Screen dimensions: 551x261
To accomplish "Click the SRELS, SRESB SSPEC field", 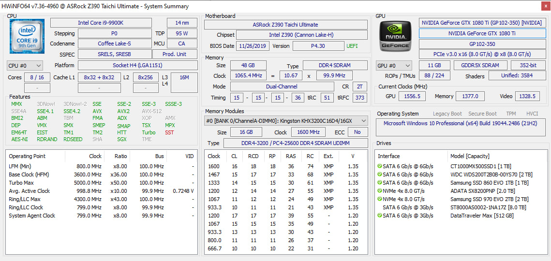I will click(x=115, y=54).
